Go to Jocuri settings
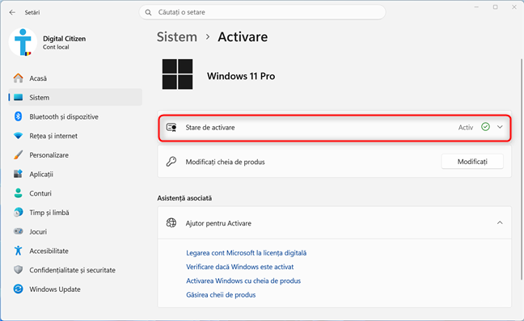 click(x=75, y=231)
